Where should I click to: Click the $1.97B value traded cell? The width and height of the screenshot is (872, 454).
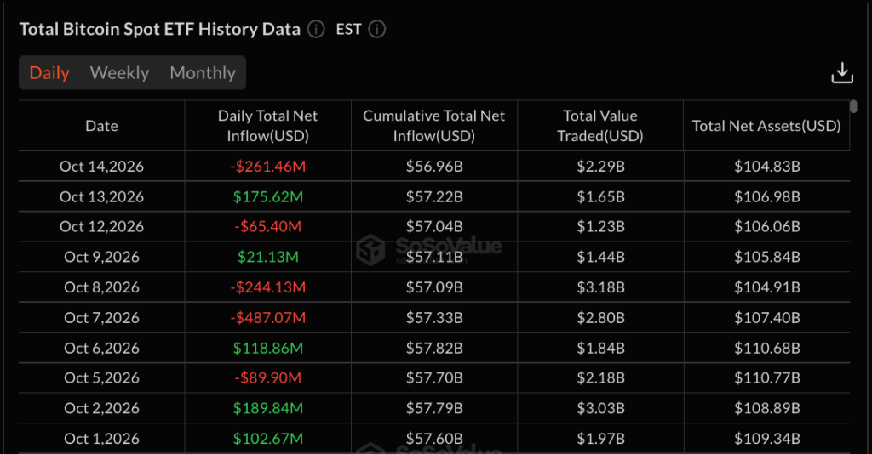[x=600, y=439]
